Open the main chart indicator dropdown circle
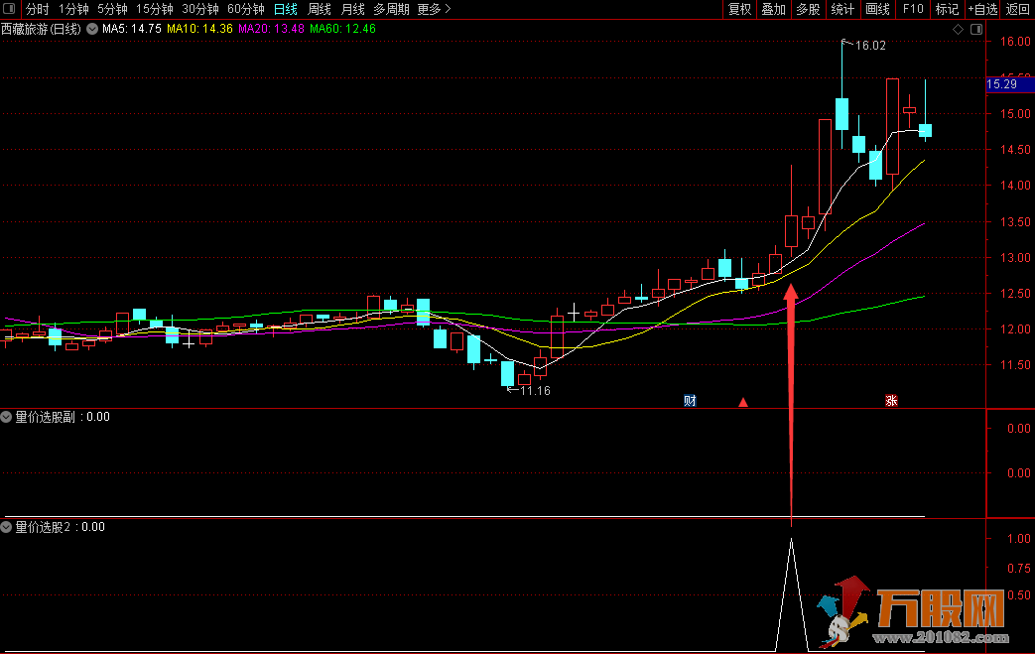This screenshot has height=654, width=1035. point(92,29)
